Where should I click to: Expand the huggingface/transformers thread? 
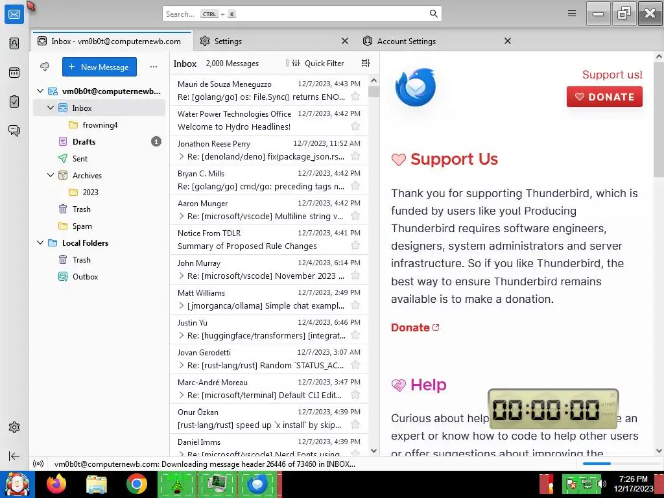pyautogui.click(x=182, y=335)
